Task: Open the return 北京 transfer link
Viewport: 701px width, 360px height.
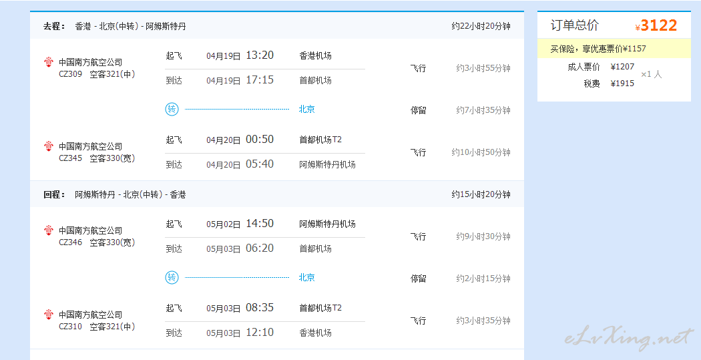Action: tap(306, 278)
